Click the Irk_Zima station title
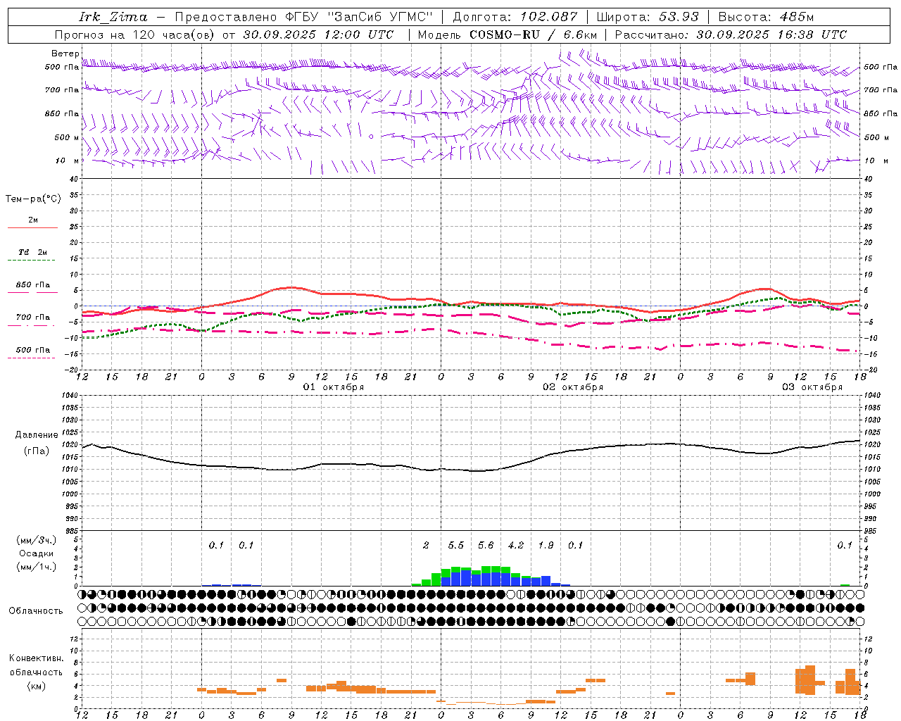This screenshot has width=901, height=721. pos(113,17)
